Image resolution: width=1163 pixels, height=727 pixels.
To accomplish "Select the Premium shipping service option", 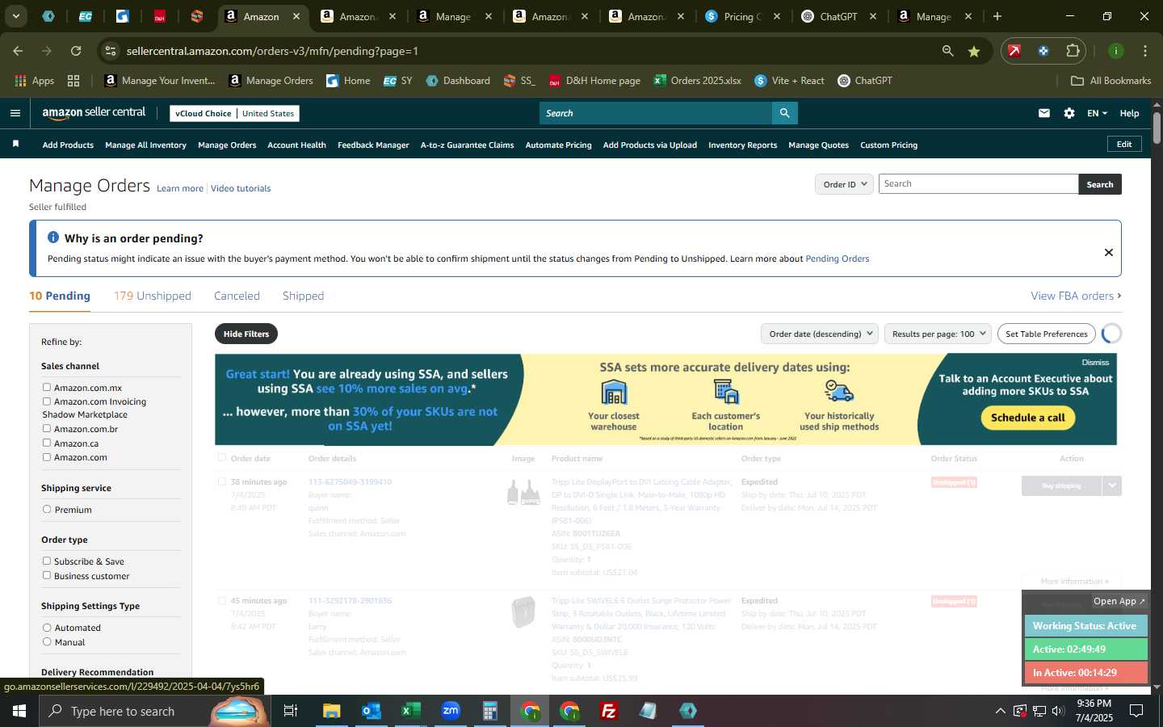I will [47, 510].
